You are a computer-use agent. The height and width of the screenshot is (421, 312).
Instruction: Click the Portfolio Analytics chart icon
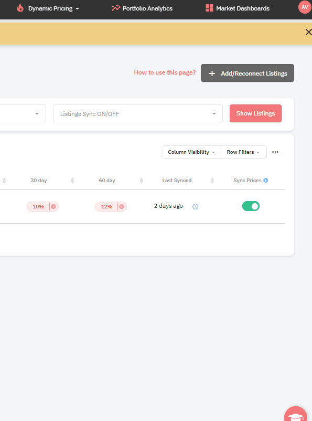(116, 8)
